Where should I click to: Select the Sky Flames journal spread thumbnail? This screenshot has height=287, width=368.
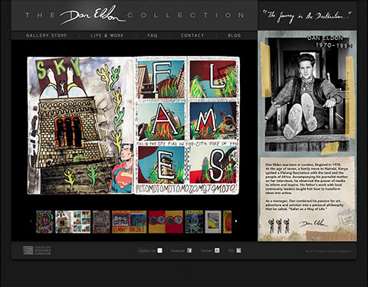point(73,222)
